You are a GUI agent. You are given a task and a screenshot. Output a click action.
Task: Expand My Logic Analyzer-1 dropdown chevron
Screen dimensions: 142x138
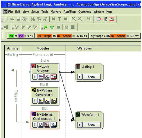click(35, 77)
